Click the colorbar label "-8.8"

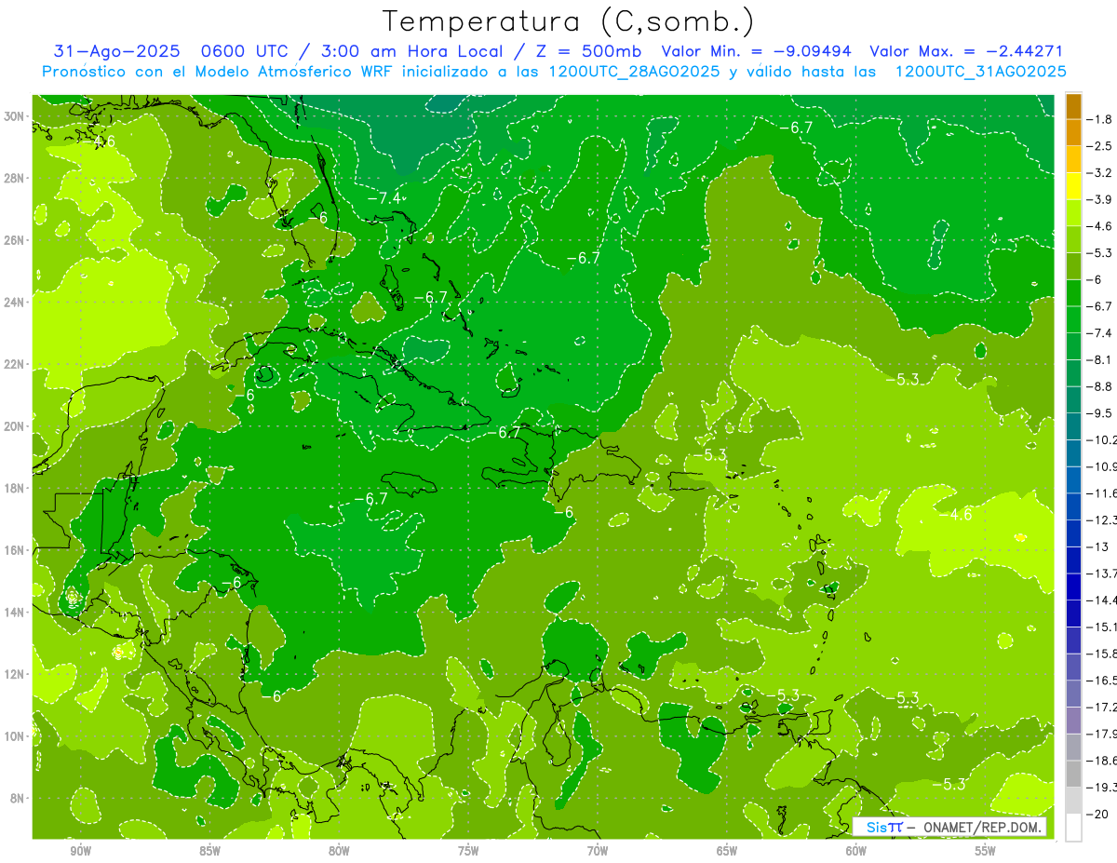point(1099,386)
